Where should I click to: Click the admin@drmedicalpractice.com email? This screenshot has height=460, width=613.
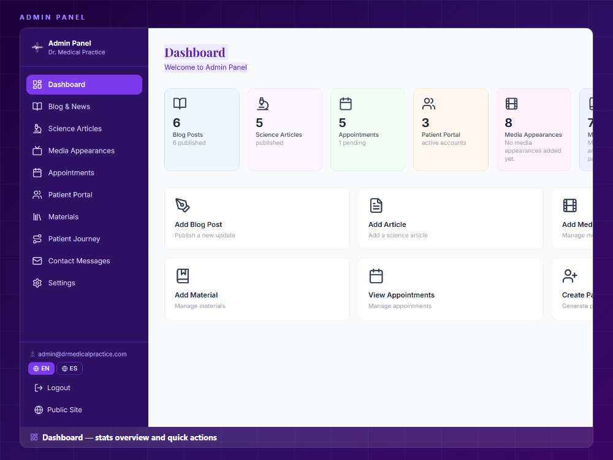coord(82,354)
